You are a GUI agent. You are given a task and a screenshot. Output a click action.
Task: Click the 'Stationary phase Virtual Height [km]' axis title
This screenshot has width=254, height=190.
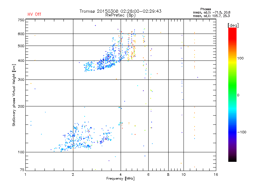click(14, 95)
